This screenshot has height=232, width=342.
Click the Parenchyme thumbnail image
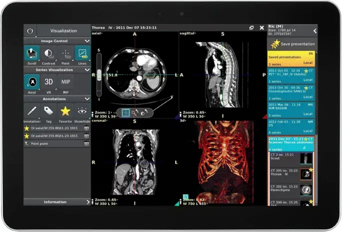click(x=306, y=190)
